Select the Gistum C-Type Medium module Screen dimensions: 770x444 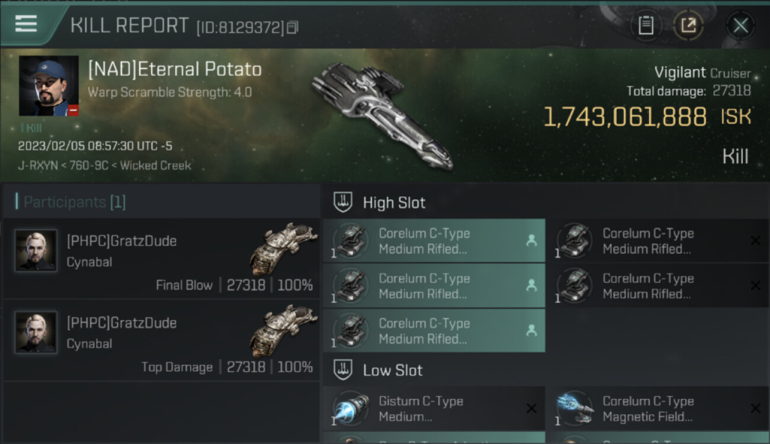point(434,408)
